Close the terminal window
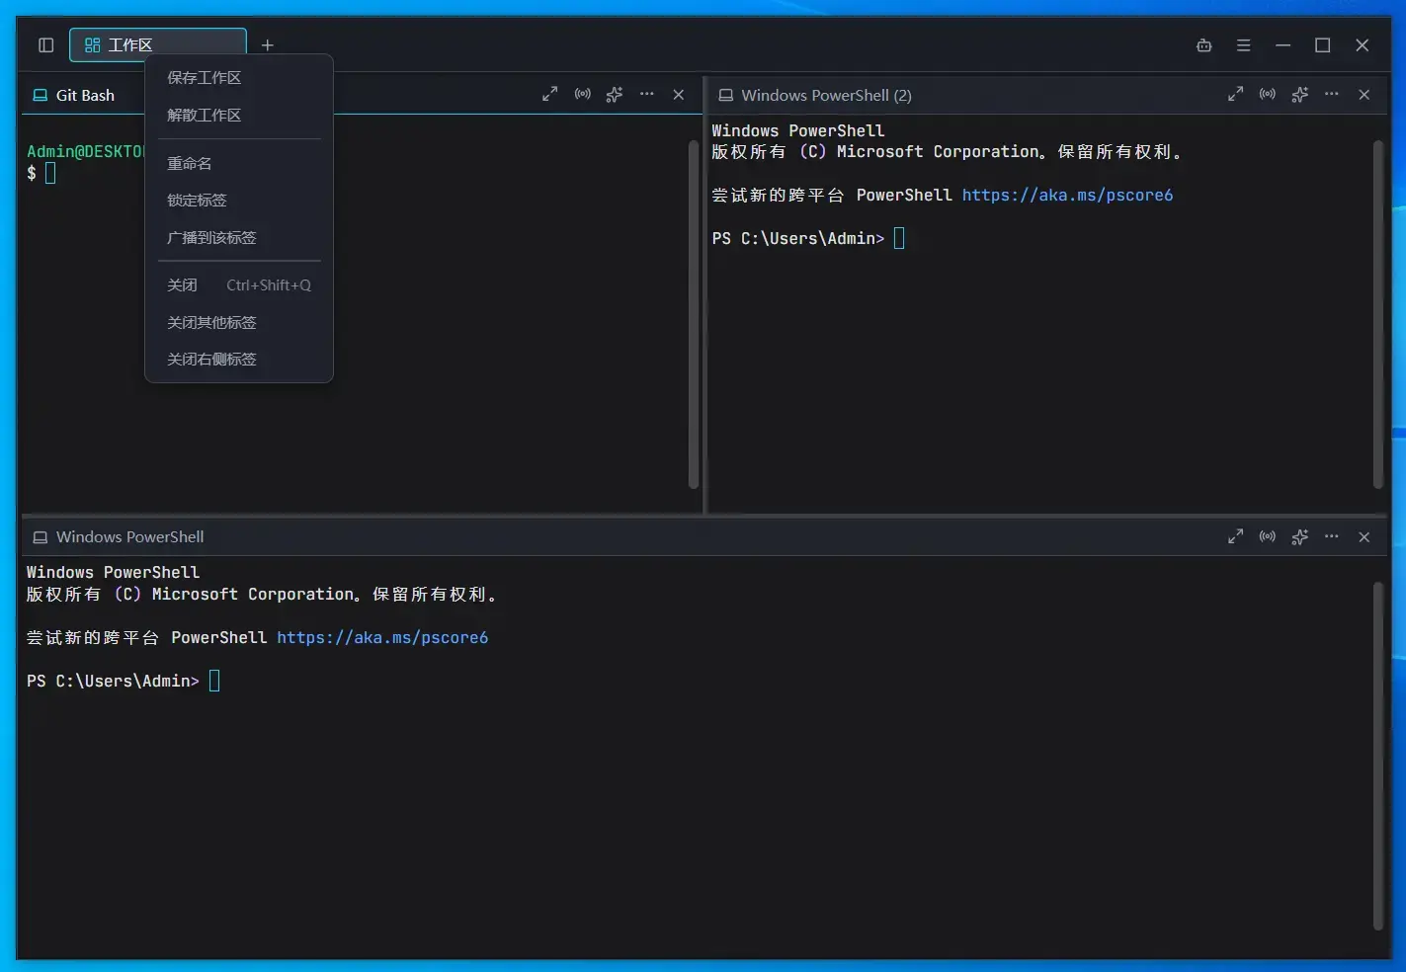Screen dimensions: 1406x972 click(x=1362, y=45)
